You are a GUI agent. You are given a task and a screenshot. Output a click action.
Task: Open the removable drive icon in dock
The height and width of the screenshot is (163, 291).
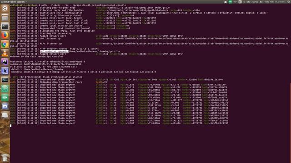tap(5, 115)
